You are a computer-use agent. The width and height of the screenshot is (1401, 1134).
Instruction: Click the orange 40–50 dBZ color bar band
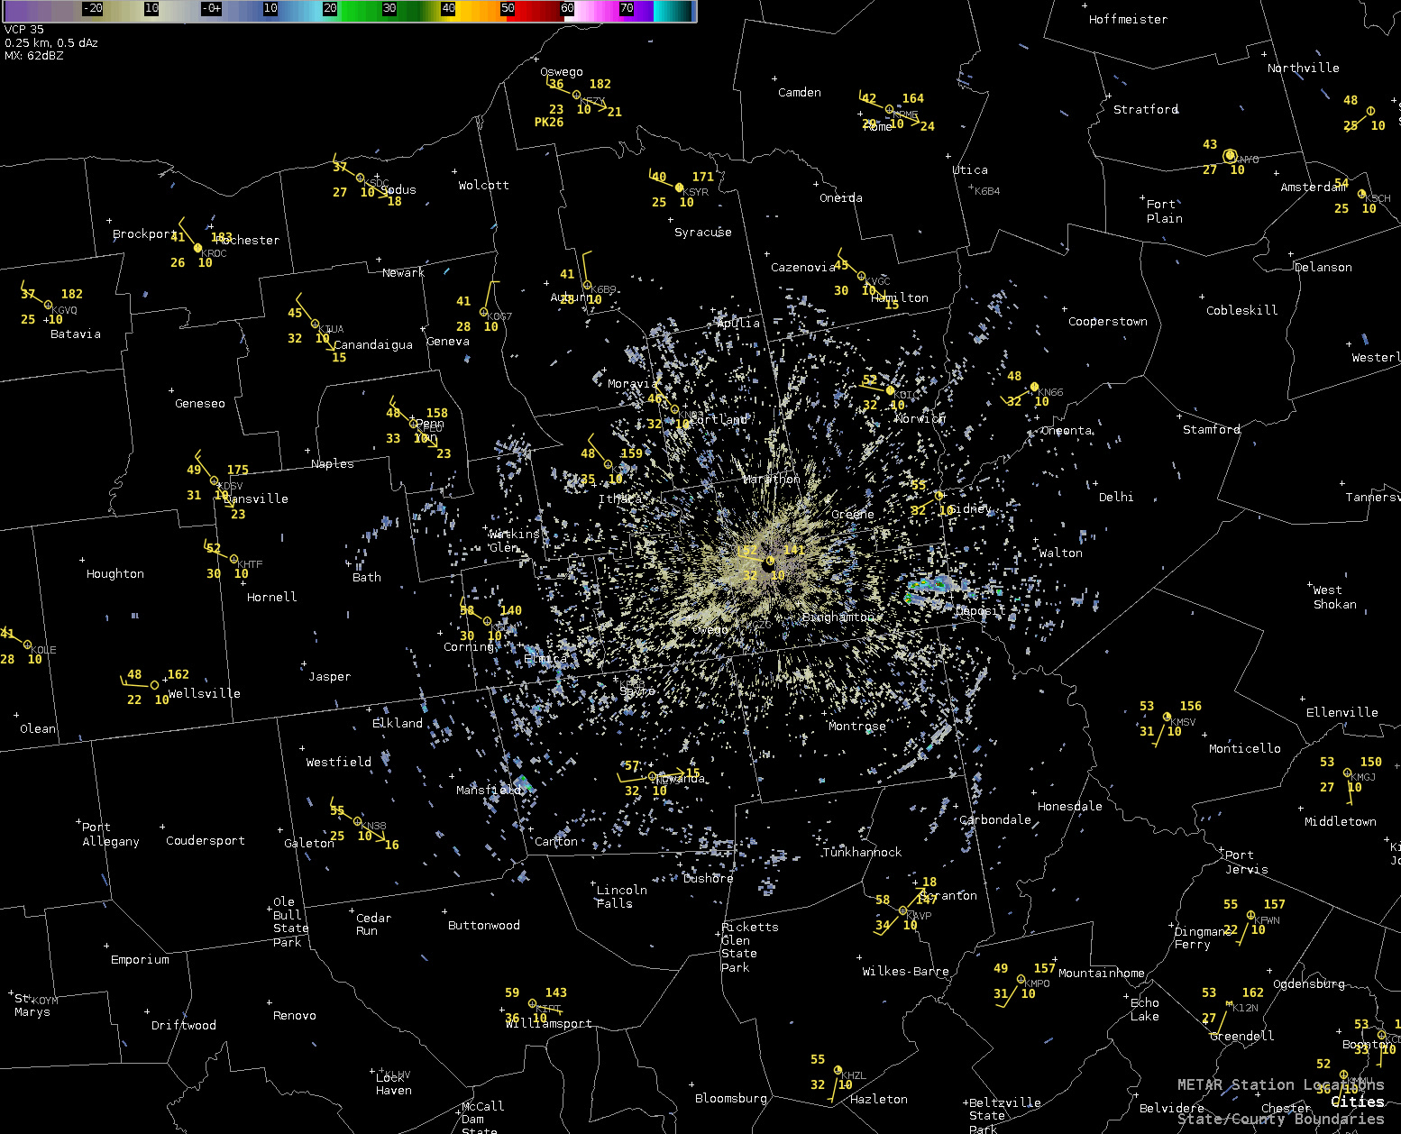point(478,11)
